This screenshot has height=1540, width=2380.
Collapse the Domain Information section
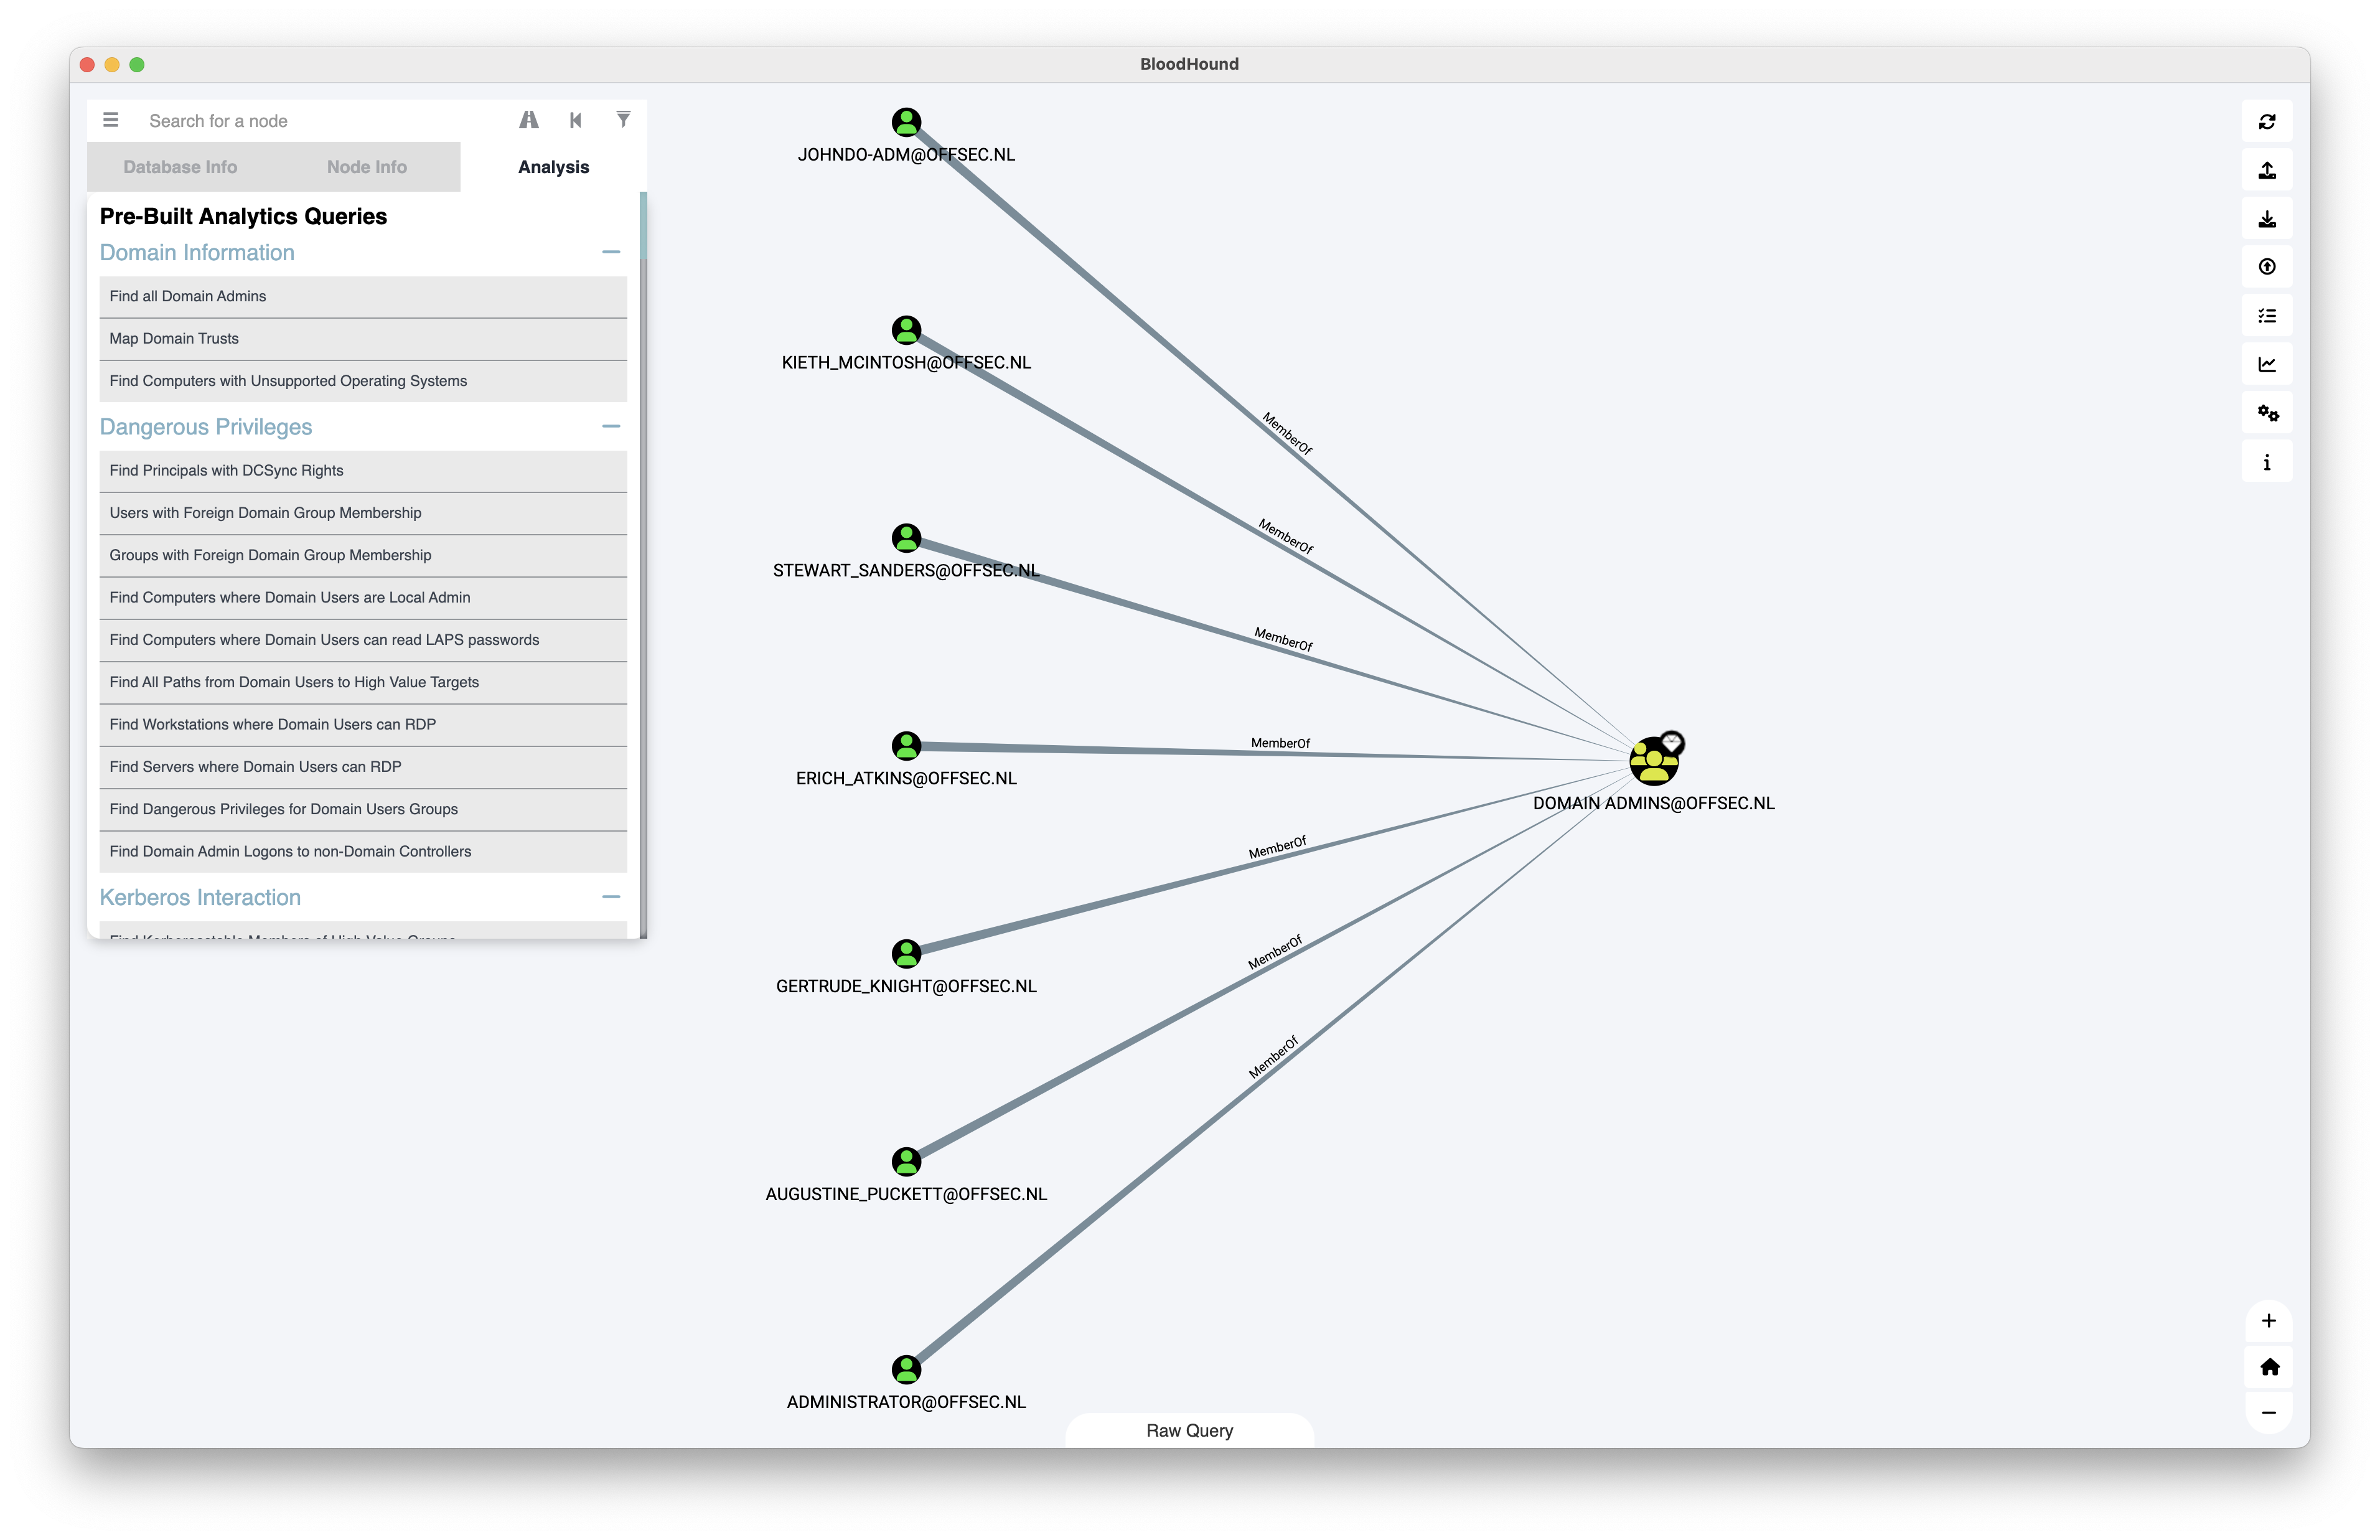pyautogui.click(x=611, y=252)
